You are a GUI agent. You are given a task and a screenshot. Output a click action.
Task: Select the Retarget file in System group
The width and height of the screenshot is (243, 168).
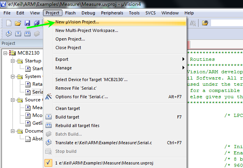[37, 84]
